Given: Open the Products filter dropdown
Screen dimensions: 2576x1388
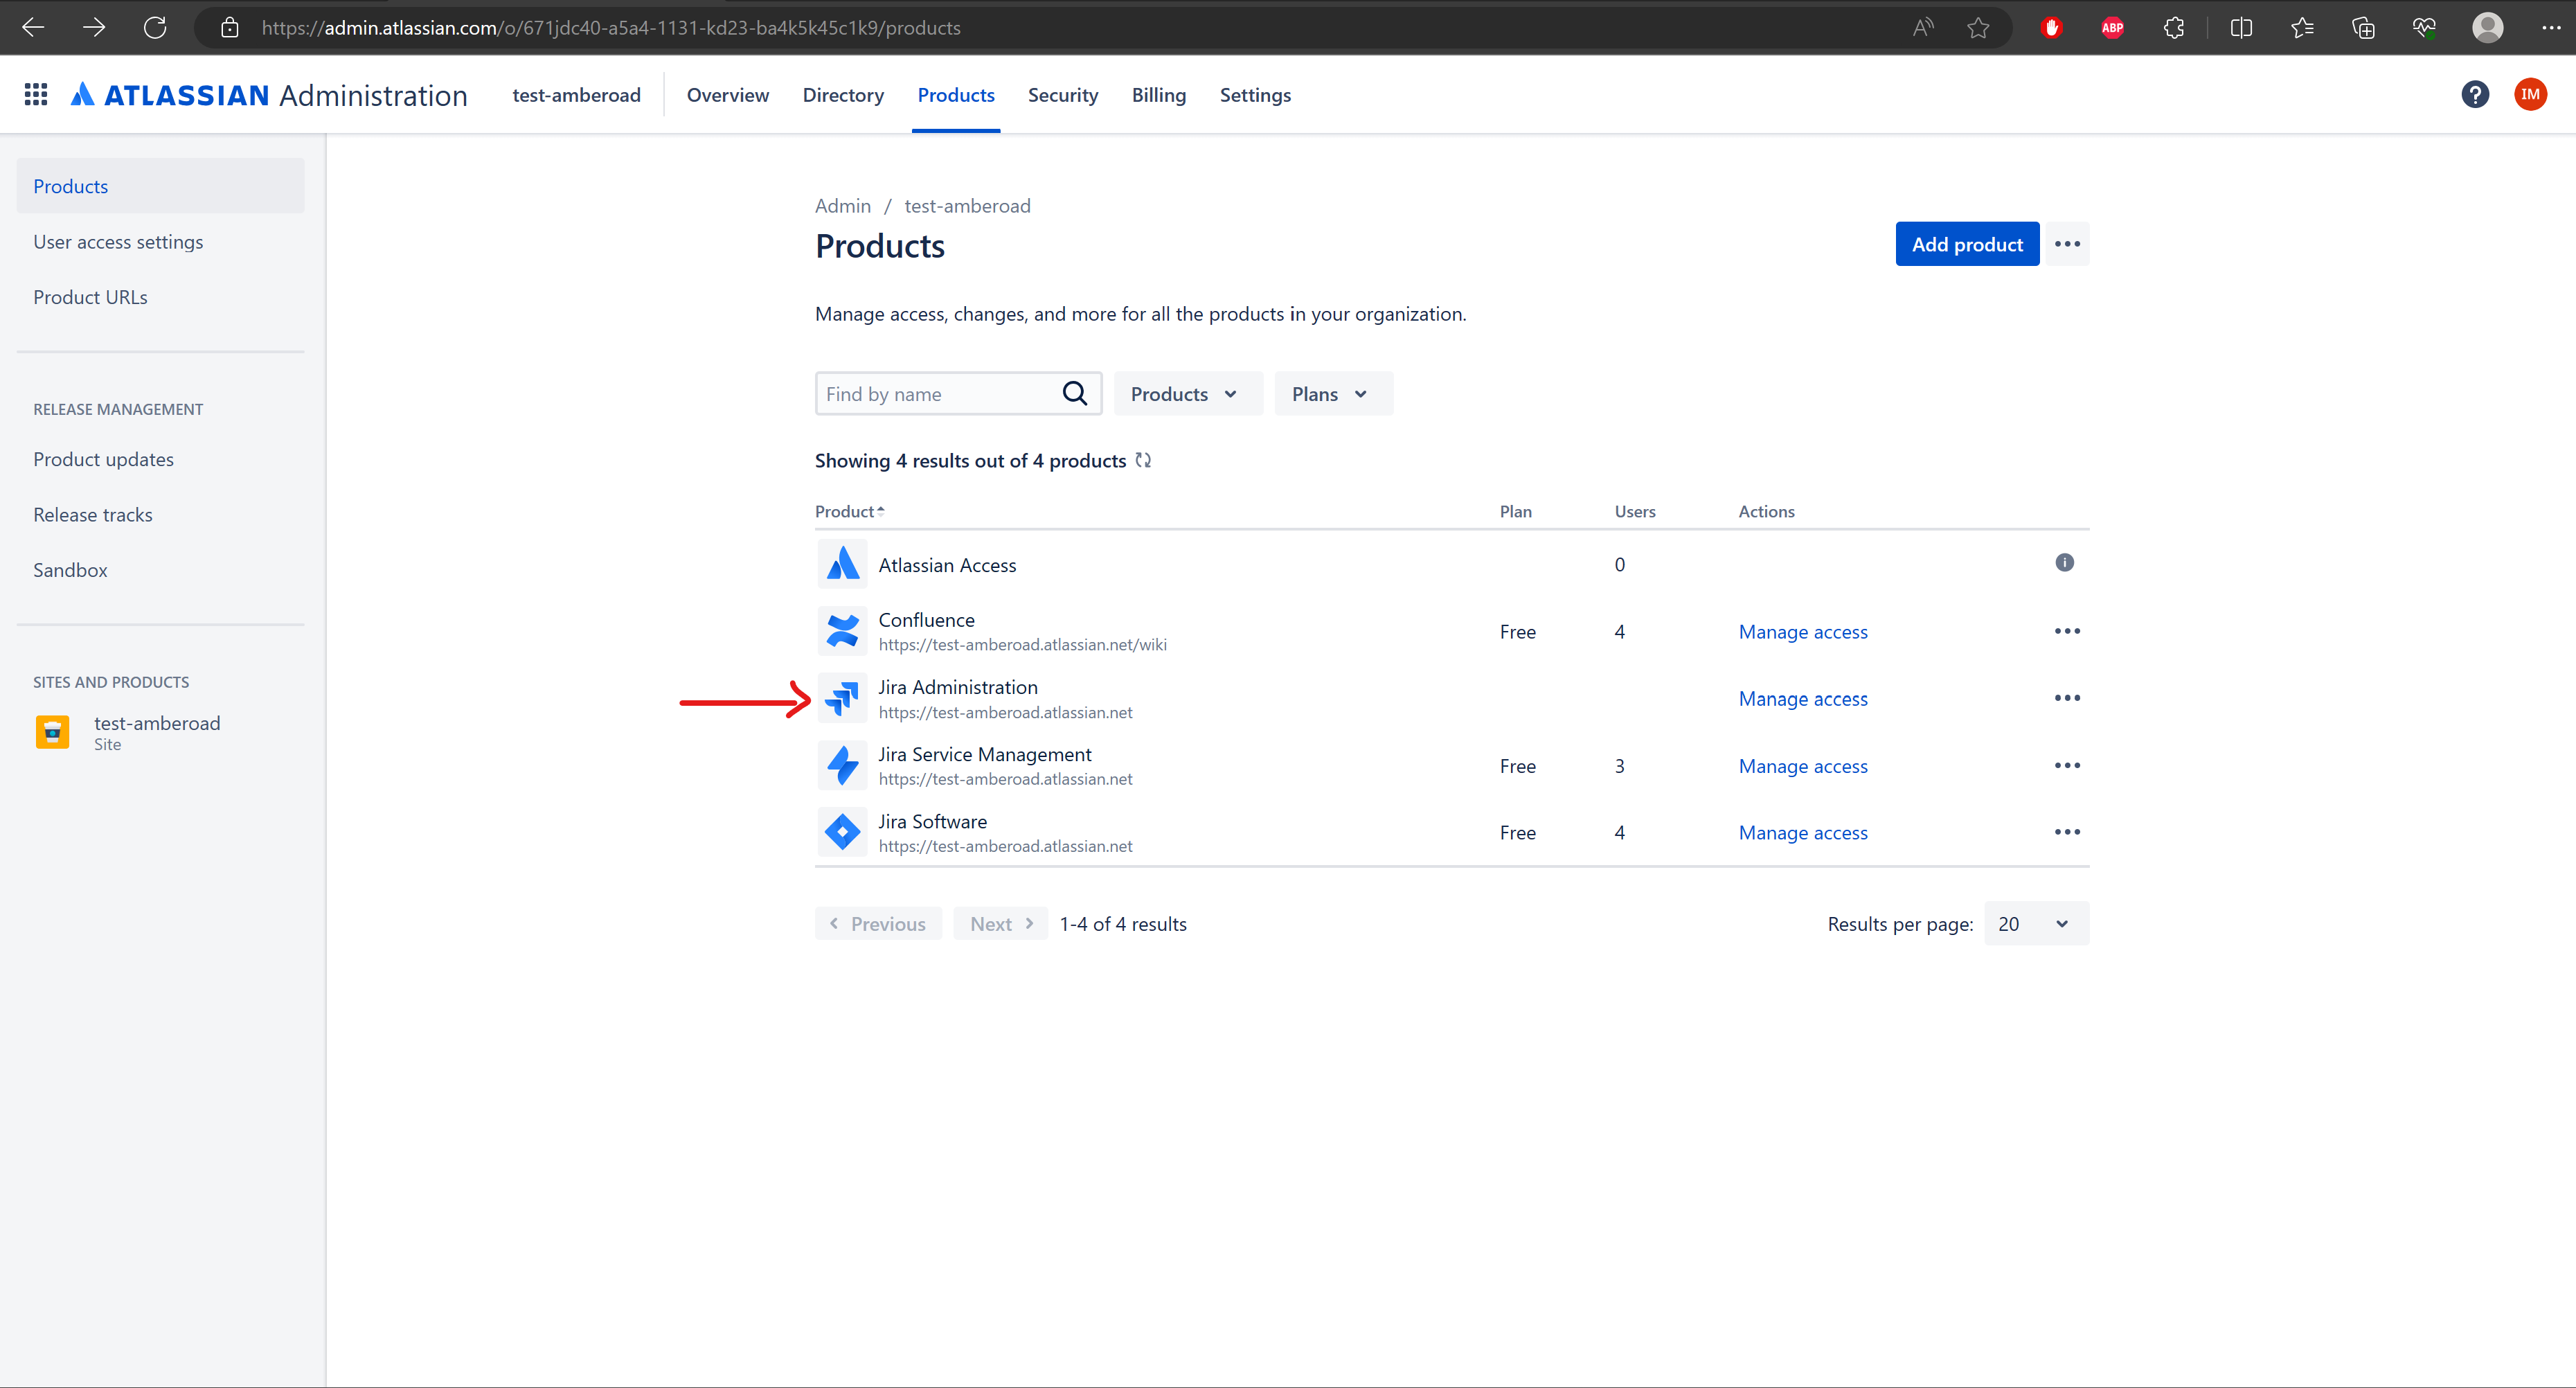Looking at the screenshot, I should click(1188, 394).
